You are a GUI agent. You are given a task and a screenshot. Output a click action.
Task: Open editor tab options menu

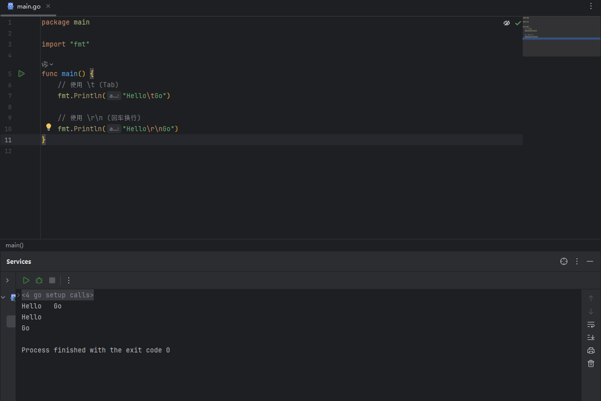(x=591, y=6)
